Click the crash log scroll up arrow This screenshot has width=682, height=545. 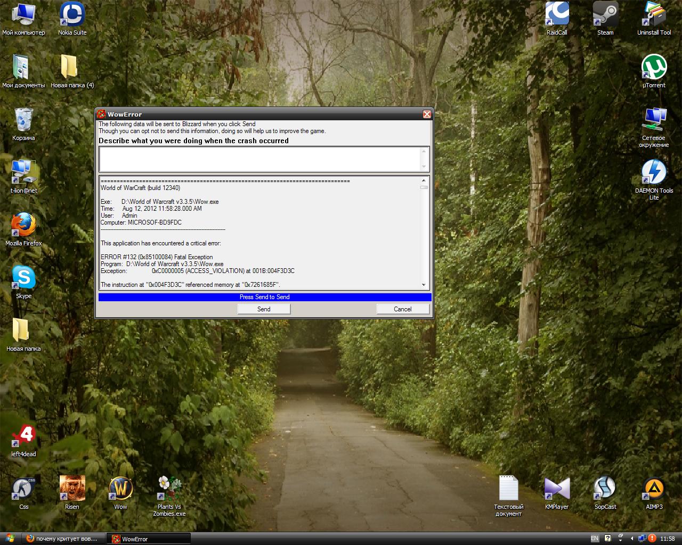pyautogui.click(x=424, y=180)
